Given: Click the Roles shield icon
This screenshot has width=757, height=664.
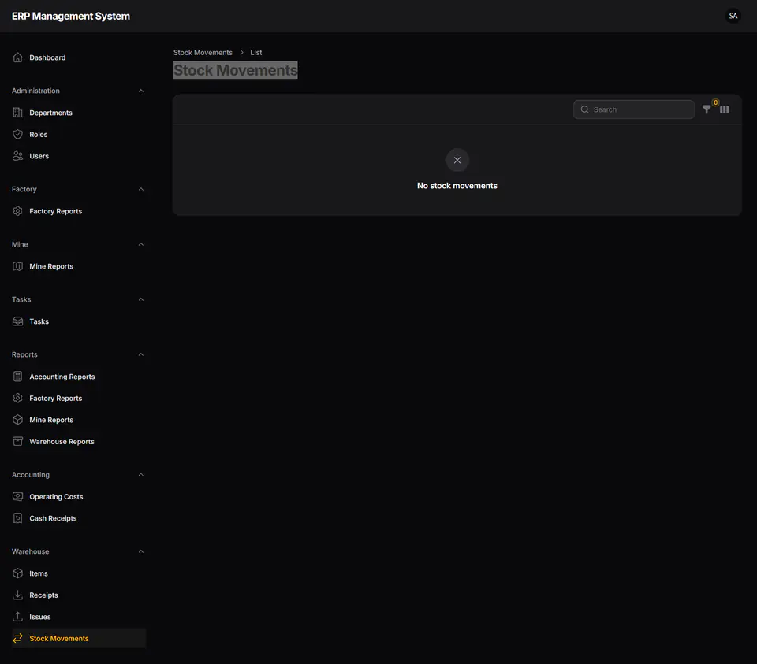Looking at the screenshot, I should pyautogui.click(x=18, y=134).
